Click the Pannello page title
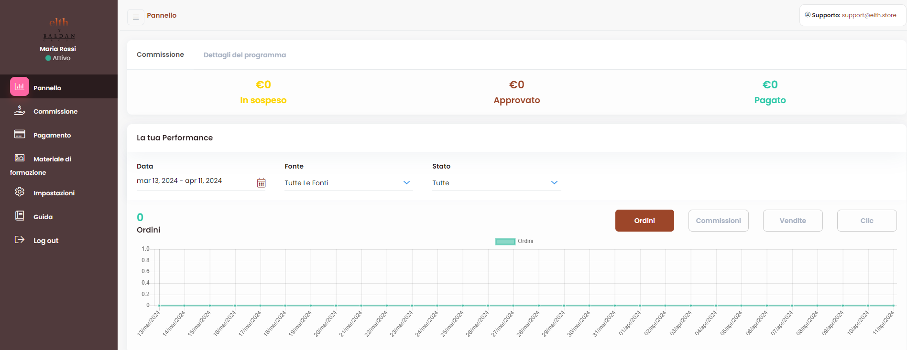This screenshot has width=907, height=350. click(162, 15)
